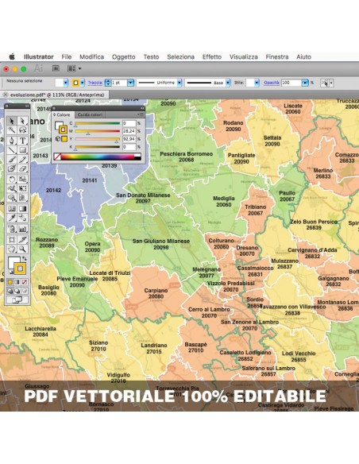359x464 pixels.
Task: Select the Blob Brush tool
Action: click(x=12, y=168)
